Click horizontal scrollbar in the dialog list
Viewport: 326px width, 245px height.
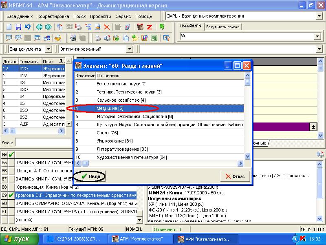(159, 163)
